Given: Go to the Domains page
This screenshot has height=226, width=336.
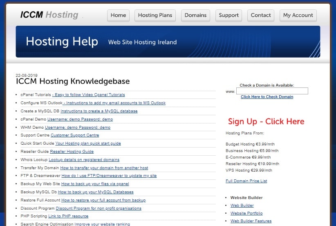Looking at the screenshot, I should tap(195, 16).
